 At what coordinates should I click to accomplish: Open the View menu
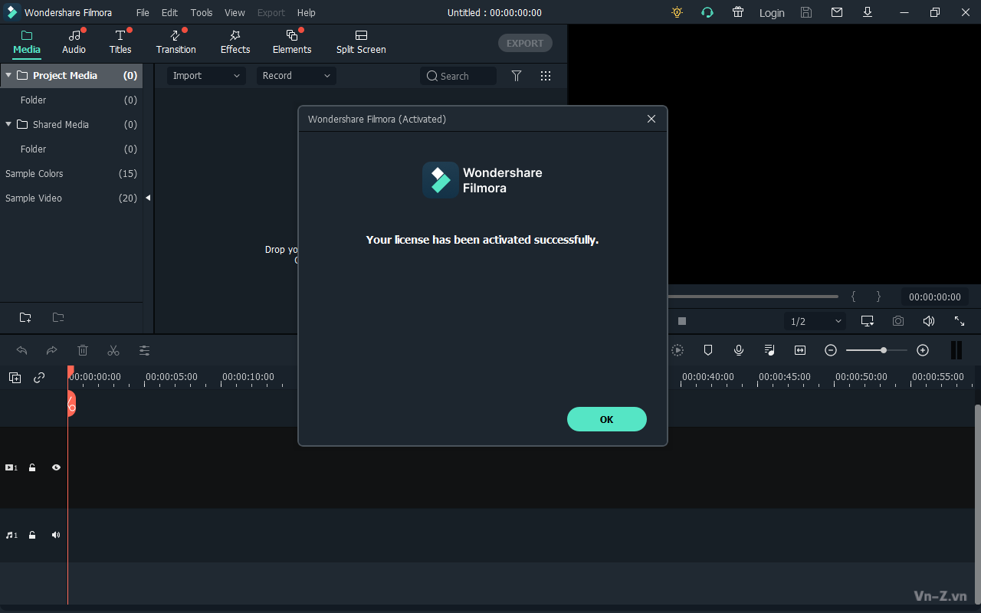click(x=235, y=12)
